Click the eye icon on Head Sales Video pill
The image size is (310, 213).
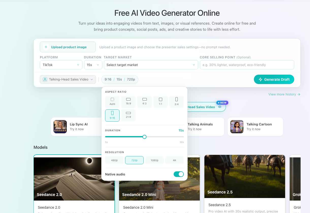[x=220, y=107]
